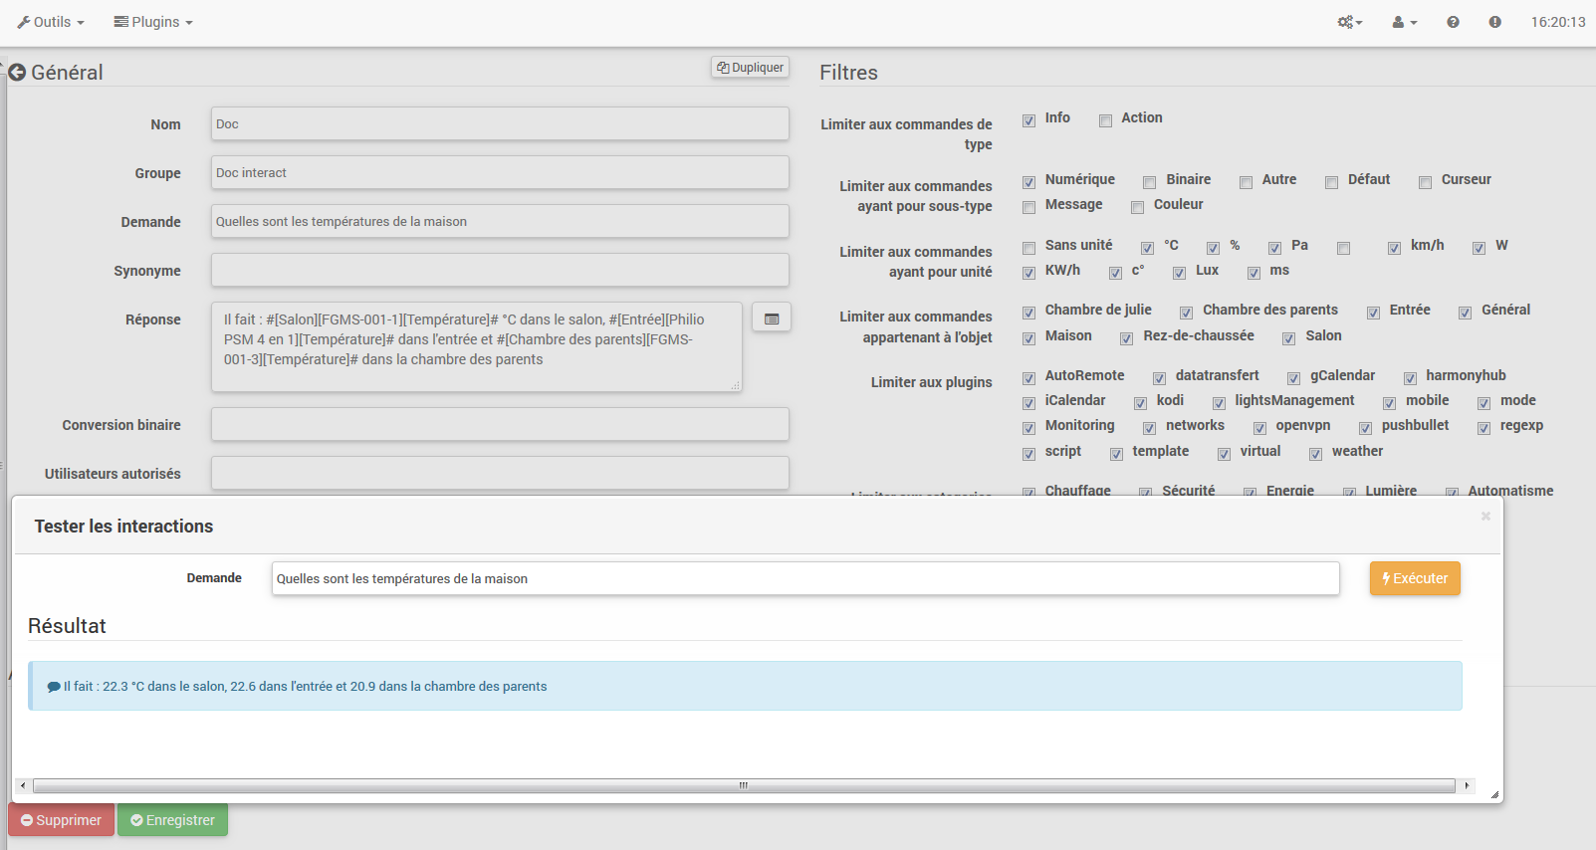The image size is (1596, 850).
Task: Click the exclamation alert icon in top bar
Action: point(1494,22)
